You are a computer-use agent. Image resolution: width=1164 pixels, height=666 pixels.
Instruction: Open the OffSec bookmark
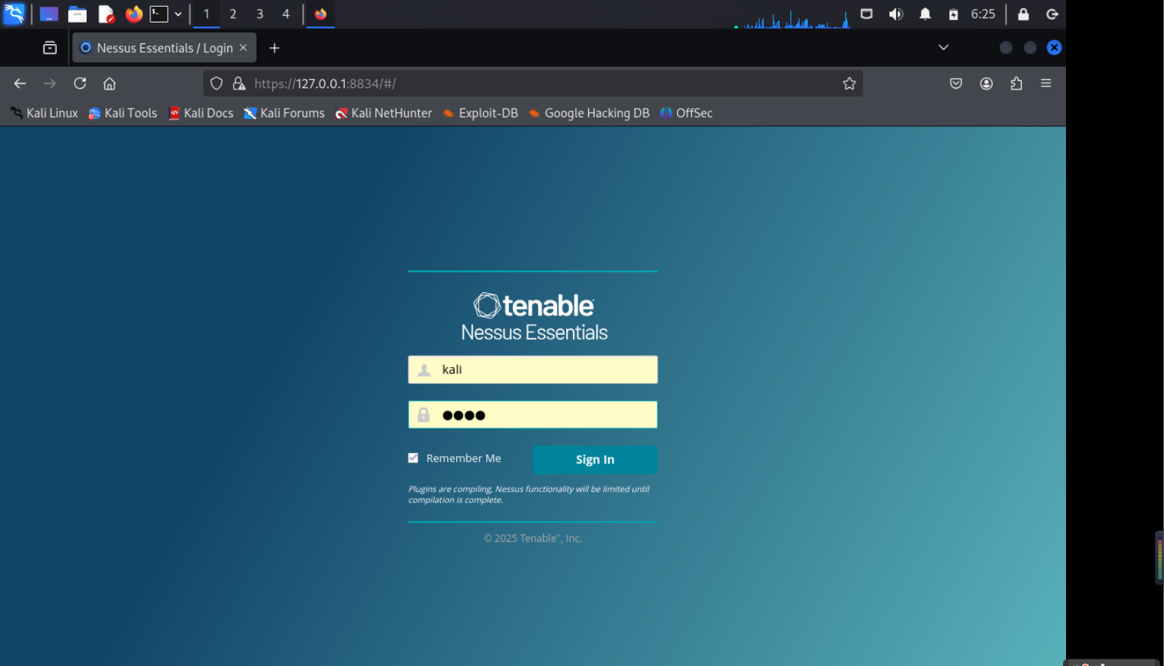tap(686, 113)
